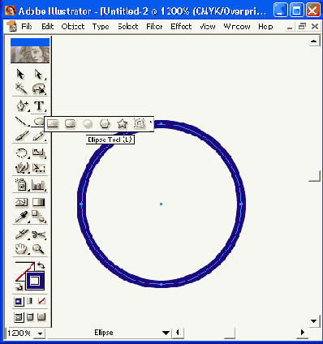323x344 pixels.
Task: Pick the Lasso tool in toolbox
Action: (39, 88)
